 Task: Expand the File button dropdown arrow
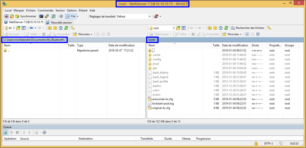coord(78,16)
